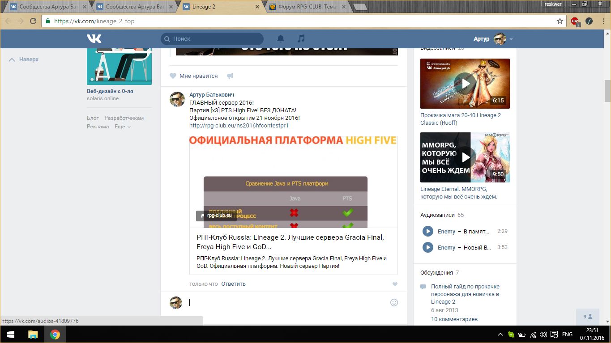Open the РПГ-Клуб Russia link preview title
The height and width of the screenshot is (343, 611).
tap(290, 242)
